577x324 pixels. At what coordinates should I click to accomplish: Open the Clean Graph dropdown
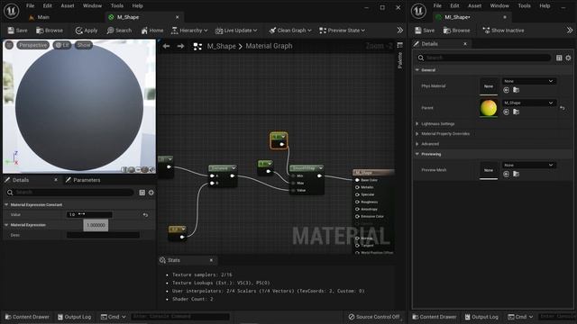click(290, 31)
